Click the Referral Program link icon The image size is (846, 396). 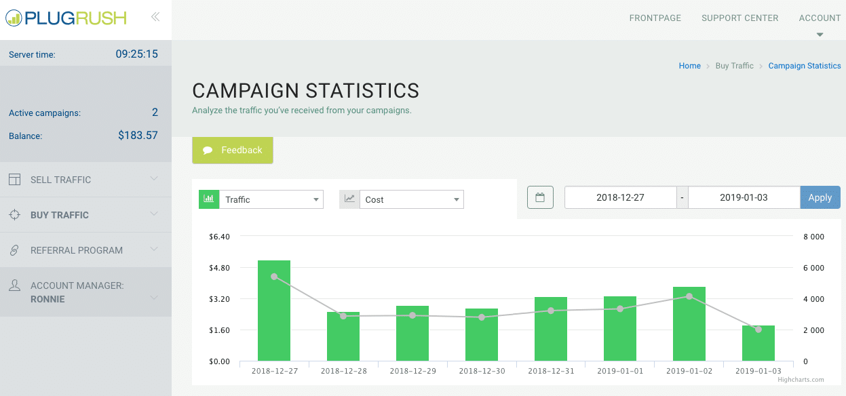pyautogui.click(x=14, y=250)
